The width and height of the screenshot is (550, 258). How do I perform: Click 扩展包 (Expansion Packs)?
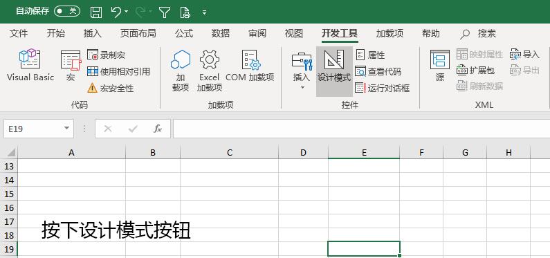[476, 70]
